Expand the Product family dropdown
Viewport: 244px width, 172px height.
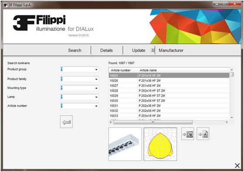(x=79, y=79)
